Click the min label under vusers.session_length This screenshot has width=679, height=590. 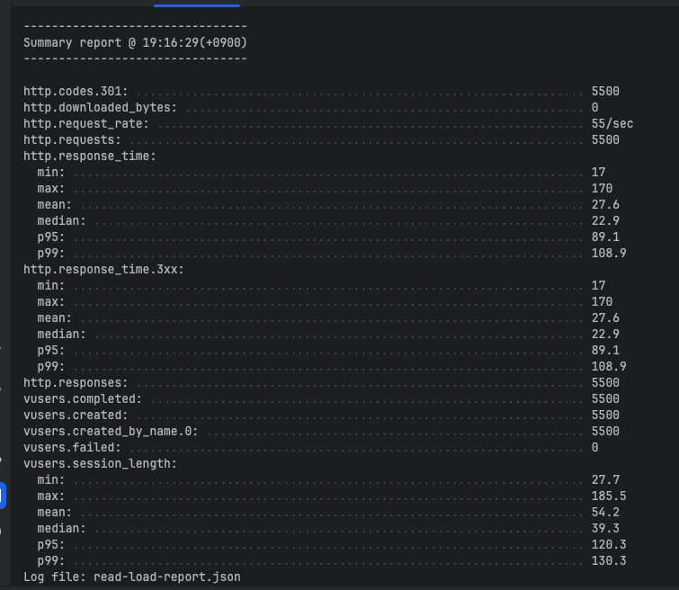[x=51, y=480]
